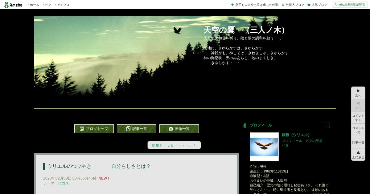
Task: Click 上に戻る up arrow
Action: pos(358,155)
